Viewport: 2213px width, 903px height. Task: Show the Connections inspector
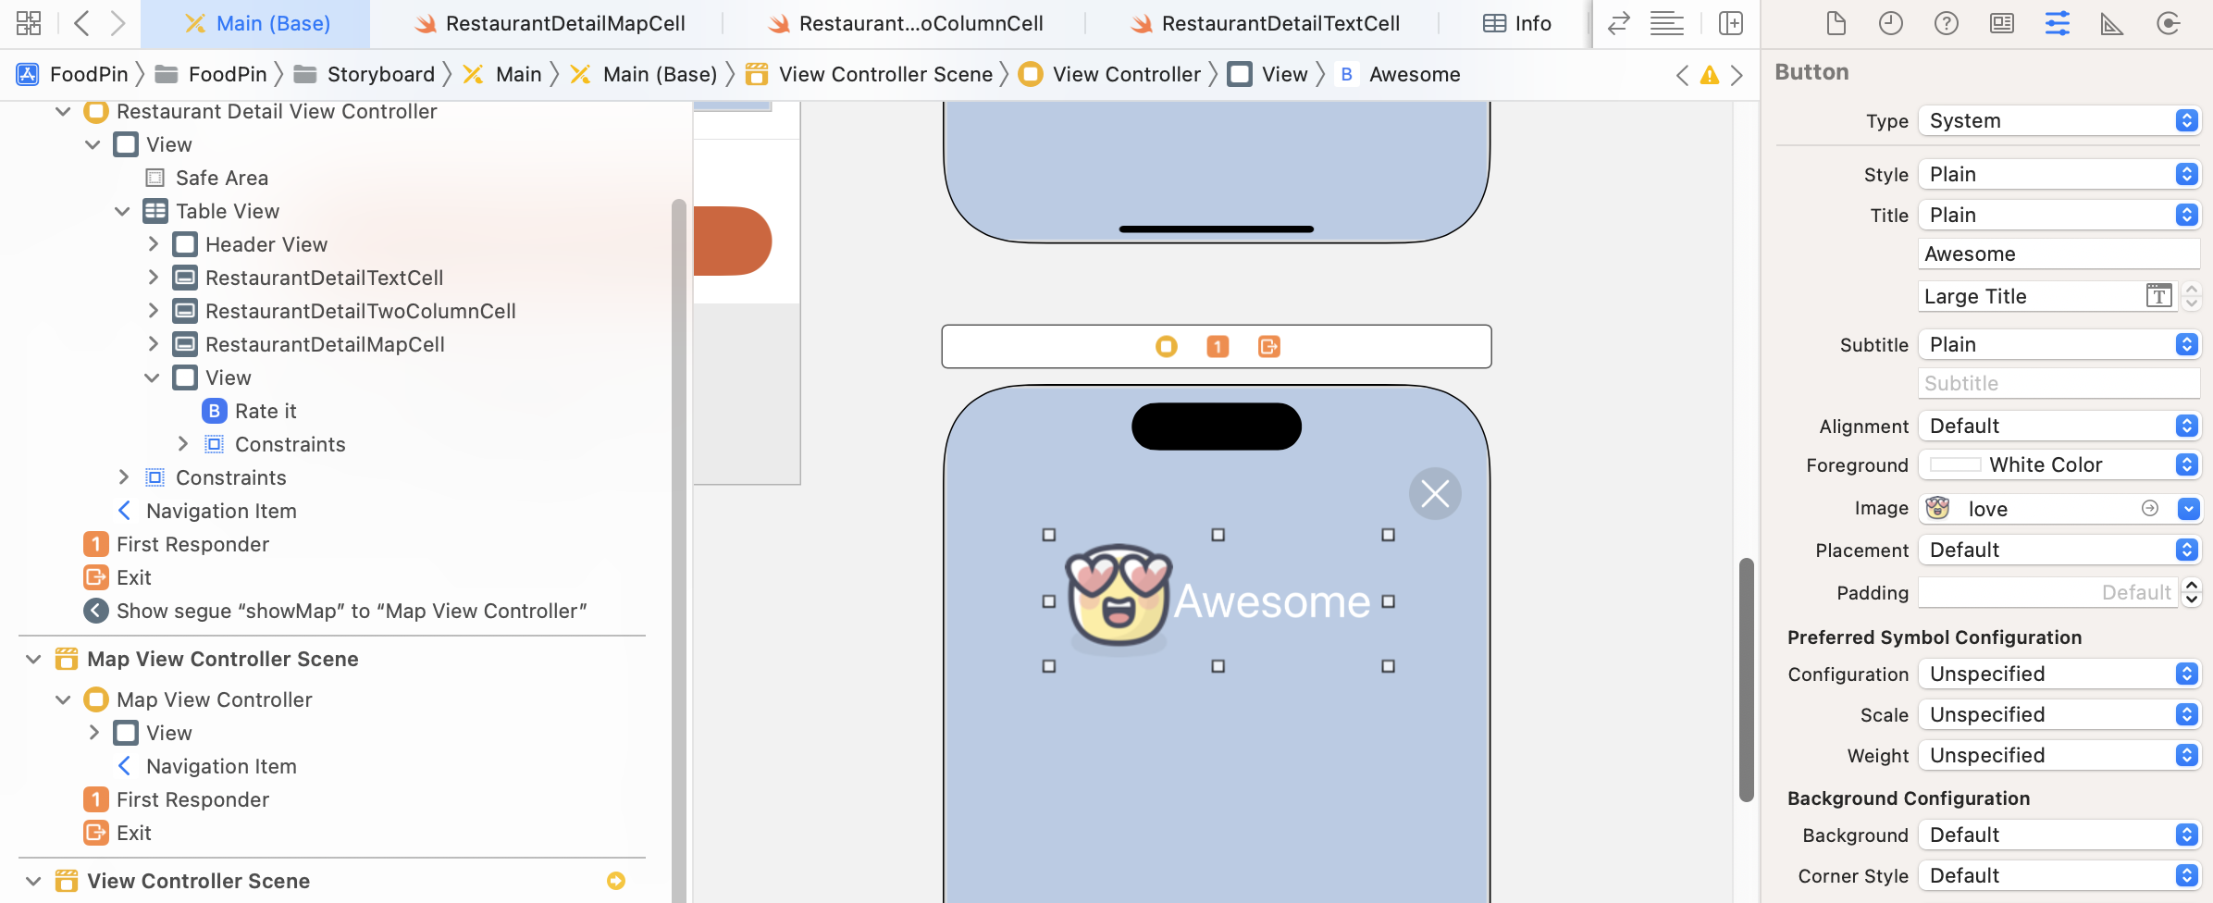tap(2168, 24)
